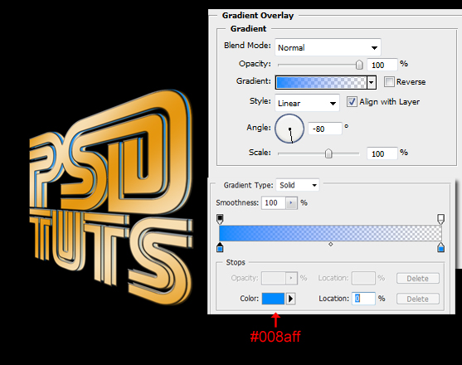
Task: Click the Opacity slider handle
Action: click(x=359, y=65)
